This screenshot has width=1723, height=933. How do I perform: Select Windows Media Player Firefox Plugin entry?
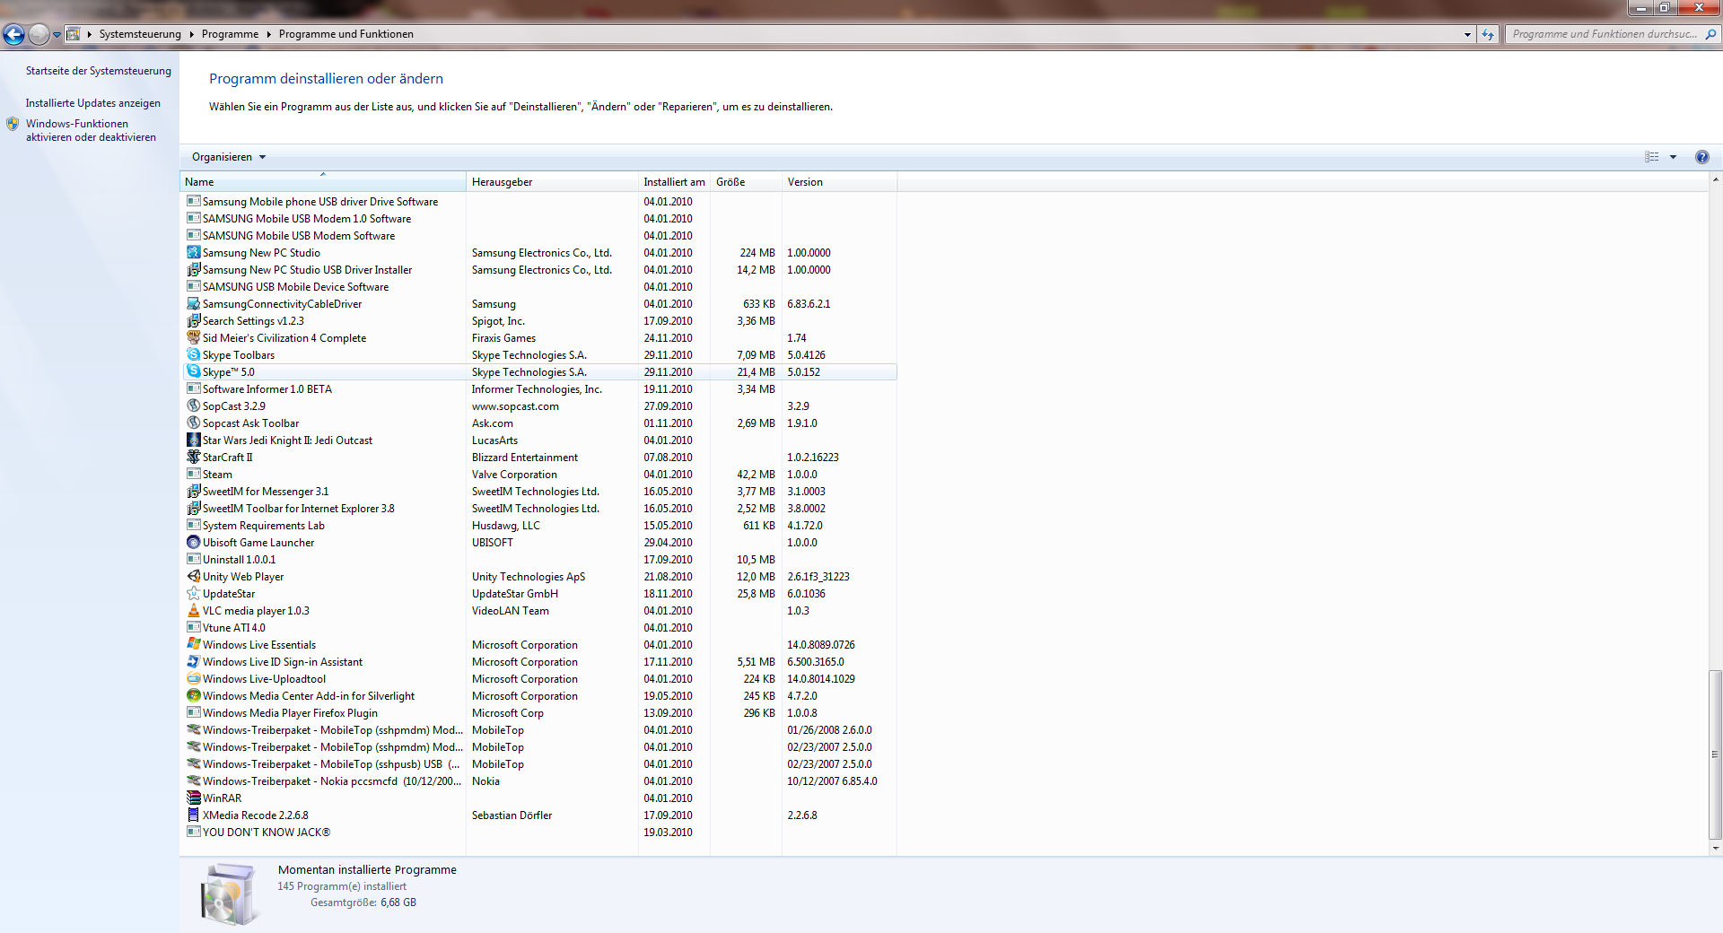coord(538,712)
